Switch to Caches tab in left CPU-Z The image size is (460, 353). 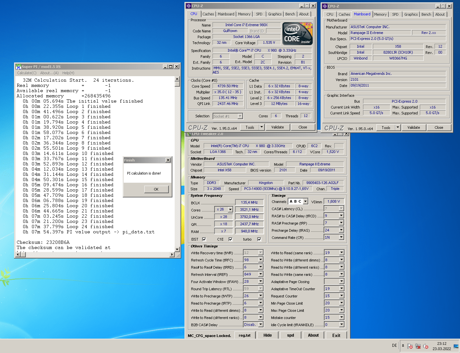tap(208, 14)
